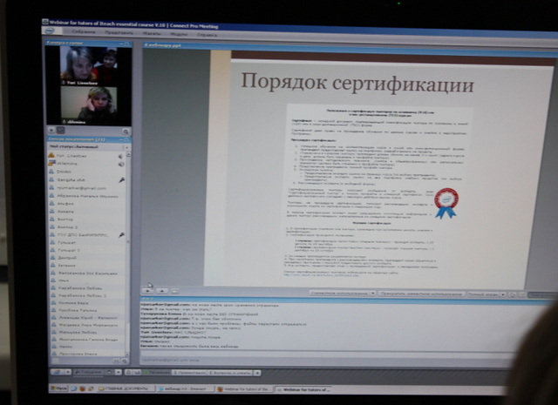Toggle the Говорите talk button

tap(89, 372)
